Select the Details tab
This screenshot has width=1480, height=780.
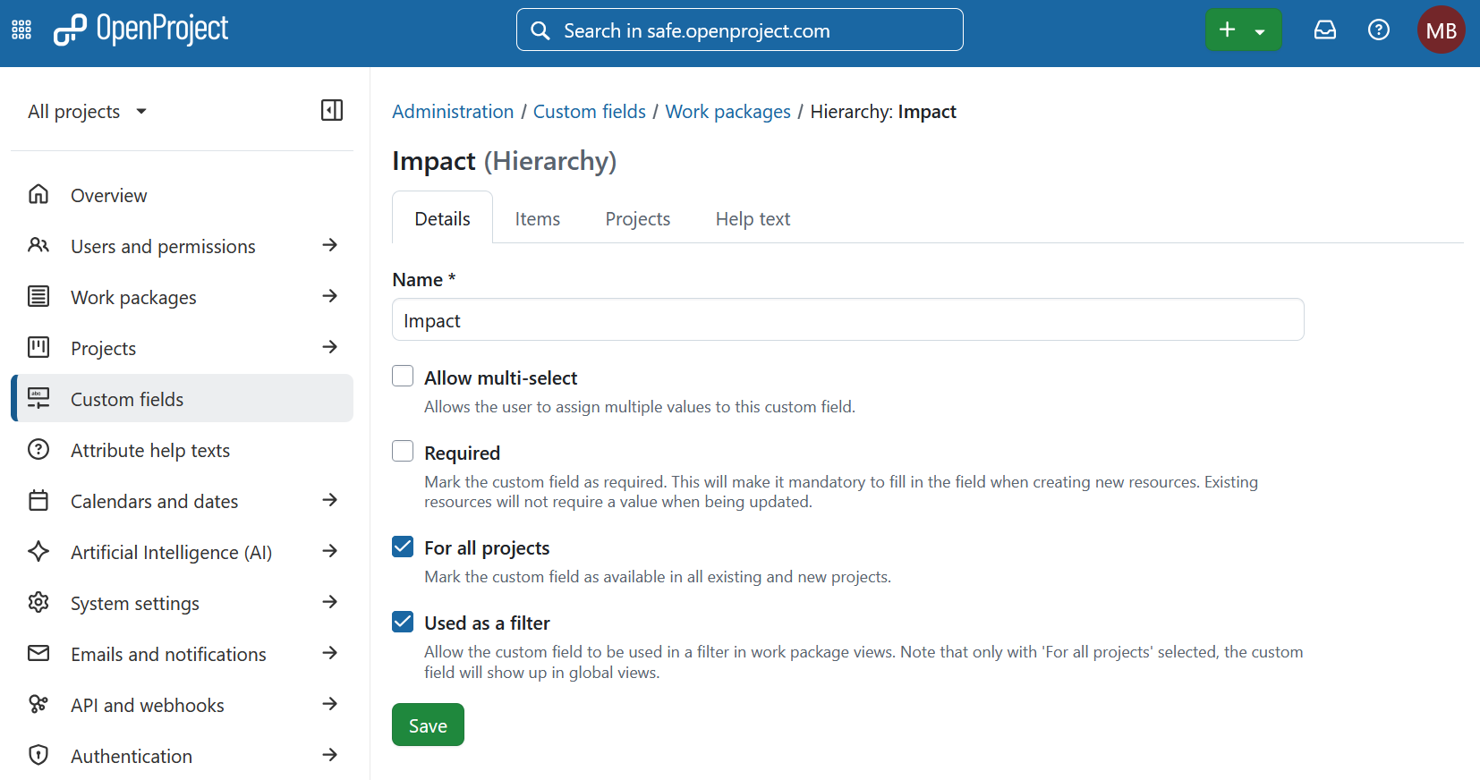point(443,218)
